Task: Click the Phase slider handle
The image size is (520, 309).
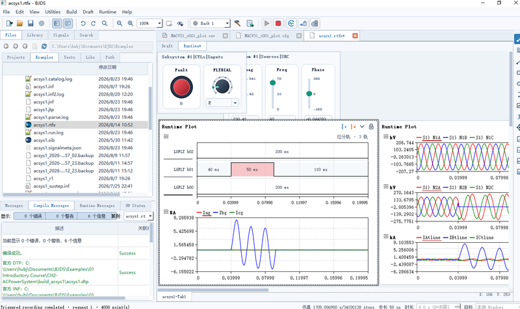Action: click(309, 93)
